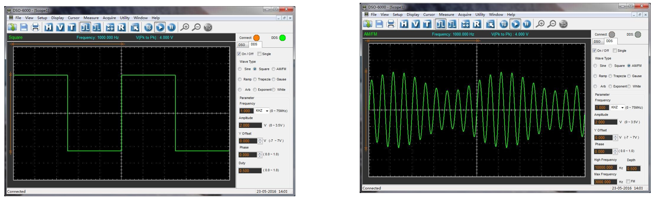Select Sine wave type in the Square window
The width and height of the screenshot is (656, 201).
pyautogui.click(x=240, y=69)
